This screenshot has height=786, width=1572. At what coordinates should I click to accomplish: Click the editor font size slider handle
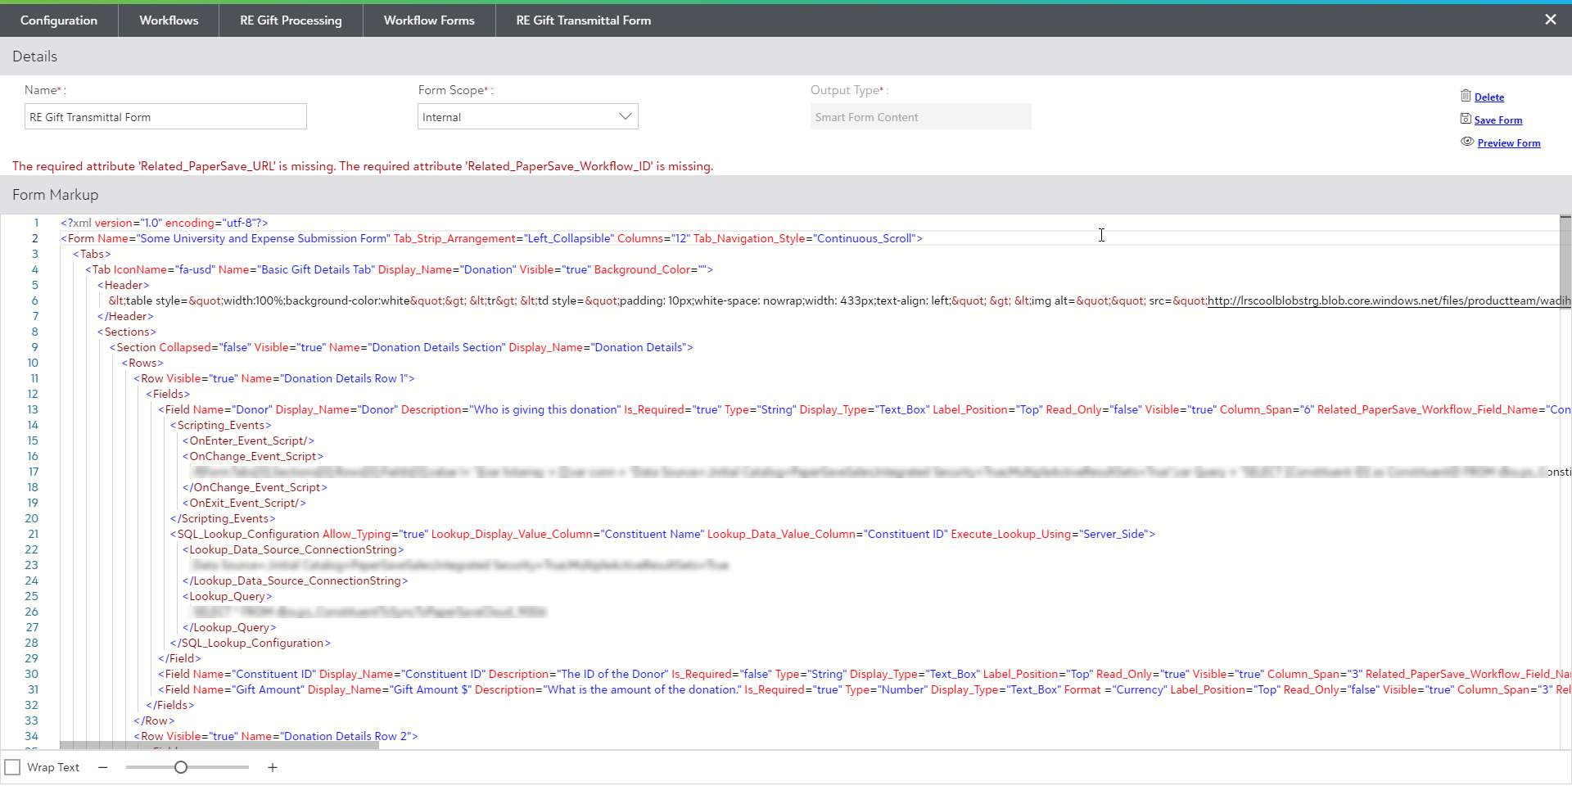(181, 767)
